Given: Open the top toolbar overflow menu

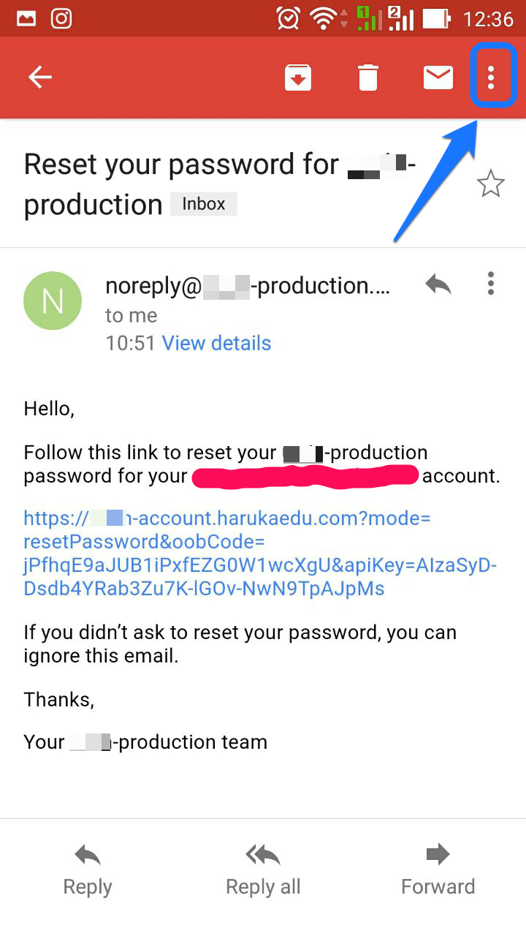Looking at the screenshot, I should click(492, 77).
